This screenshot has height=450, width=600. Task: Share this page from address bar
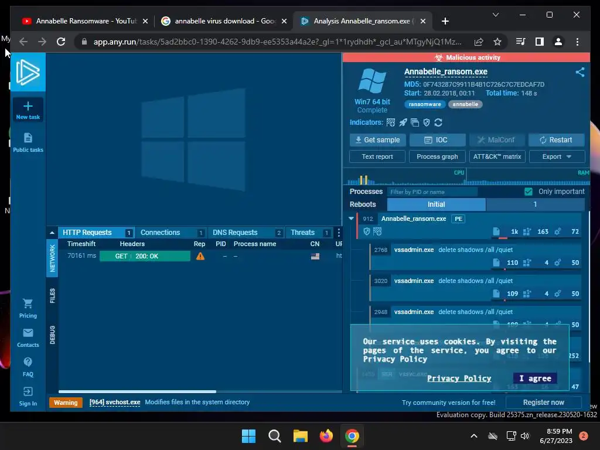pyautogui.click(x=479, y=42)
